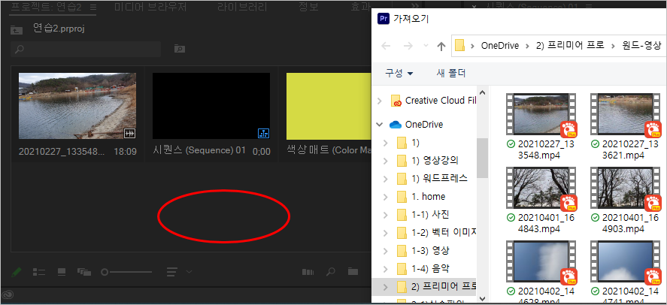This screenshot has height=305, width=667.
Task: Go up to parent bin via folder icon
Action: click(x=17, y=30)
